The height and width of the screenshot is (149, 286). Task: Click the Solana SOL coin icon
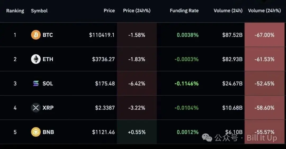click(36, 83)
